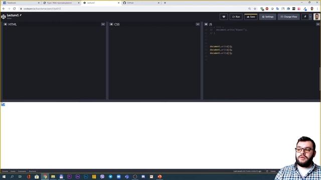Open a new browser tab

[x=165, y=3]
